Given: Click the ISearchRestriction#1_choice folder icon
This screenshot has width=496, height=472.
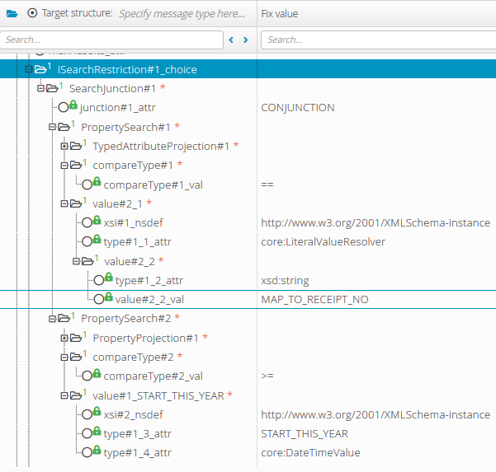Looking at the screenshot, I should pos(40,69).
